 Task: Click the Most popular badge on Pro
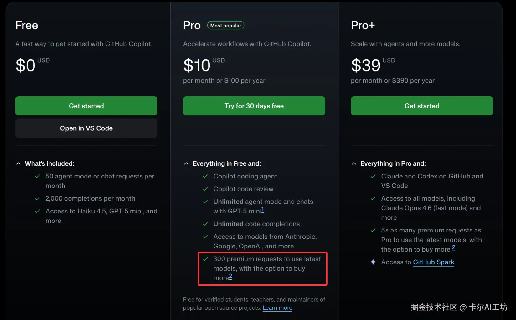(225, 26)
